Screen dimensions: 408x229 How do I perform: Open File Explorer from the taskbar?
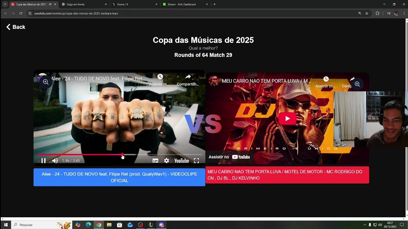(x=109, y=225)
